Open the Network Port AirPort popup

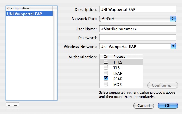138,19
